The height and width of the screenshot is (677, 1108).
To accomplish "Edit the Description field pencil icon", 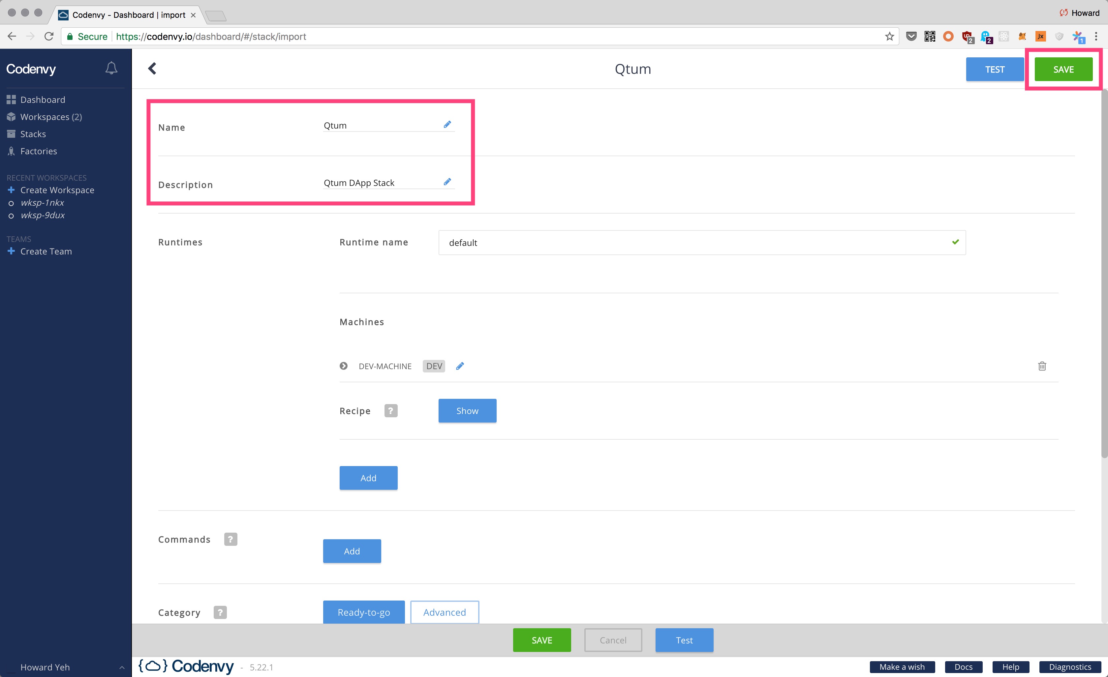I will (x=447, y=182).
